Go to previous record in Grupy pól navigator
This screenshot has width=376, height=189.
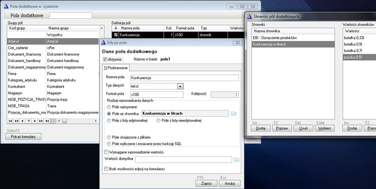pos(22,121)
